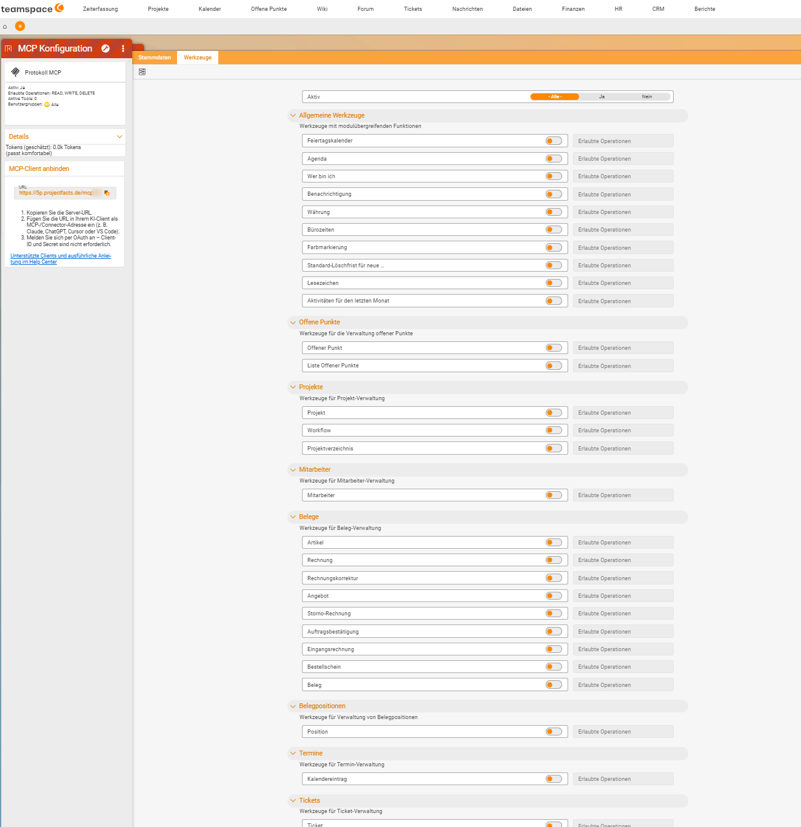Image resolution: width=801 pixels, height=827 pixels.
Task: Click the projectfacts MCP URL link
Action: click(56, 193)
